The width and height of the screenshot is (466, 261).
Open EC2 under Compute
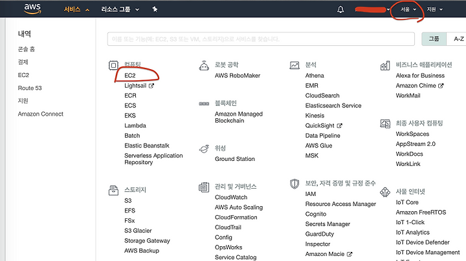click(x=130, y=76)
